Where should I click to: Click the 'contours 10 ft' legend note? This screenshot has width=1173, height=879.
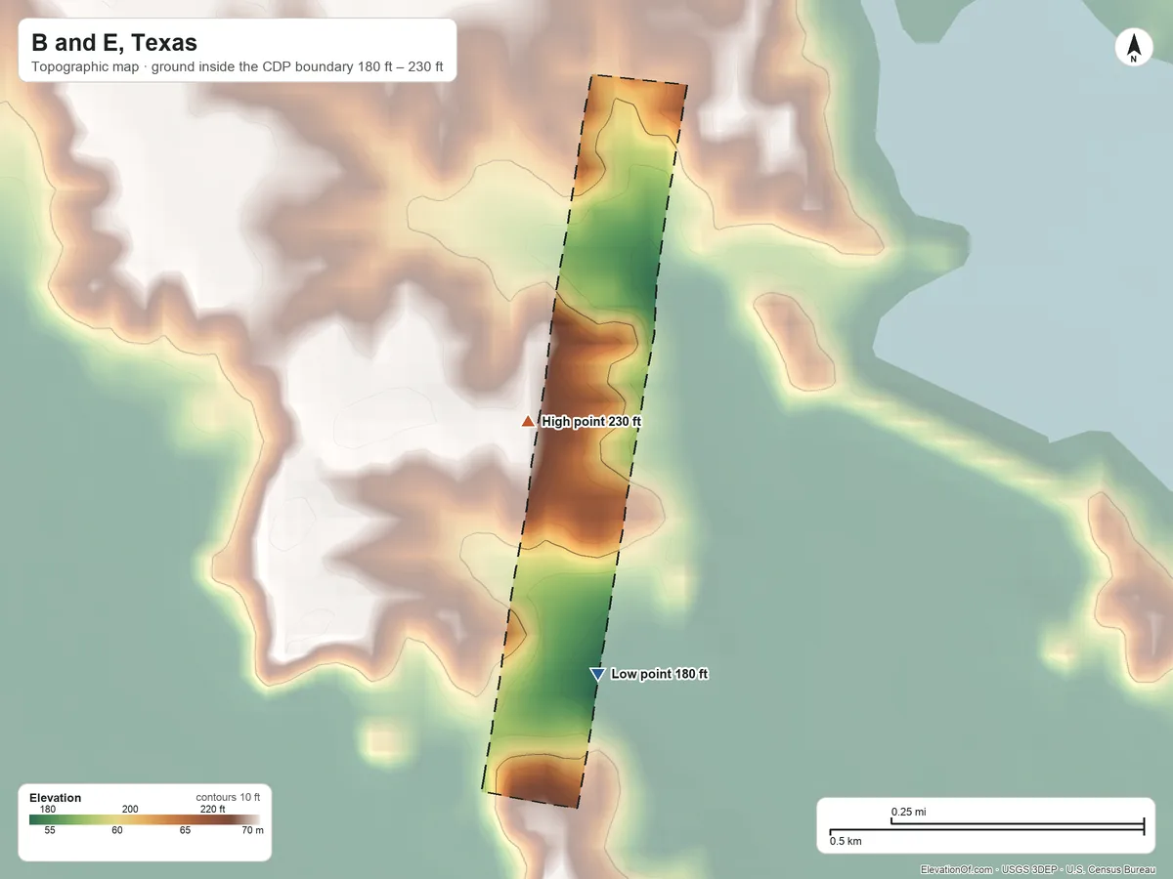point(228,797)
